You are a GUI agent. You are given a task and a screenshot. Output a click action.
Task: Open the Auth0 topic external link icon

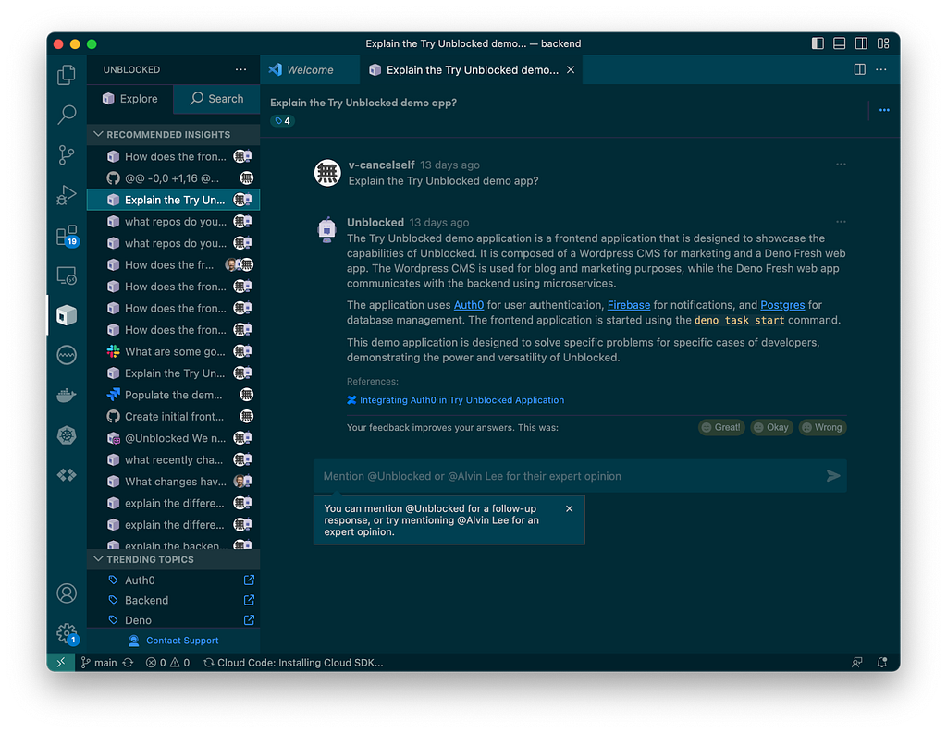tap(249, 580)
